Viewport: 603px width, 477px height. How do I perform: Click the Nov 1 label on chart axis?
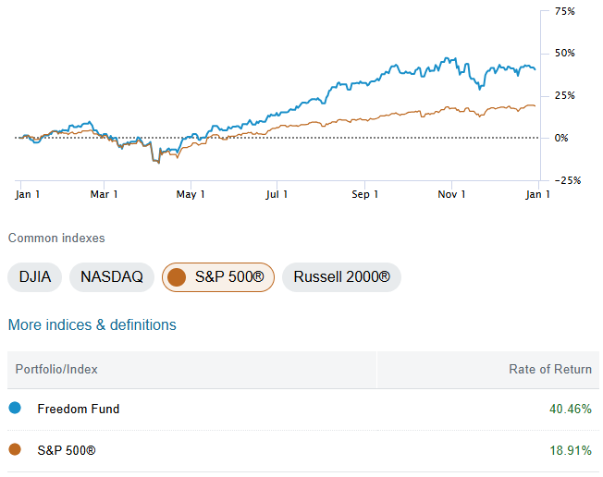451,194
